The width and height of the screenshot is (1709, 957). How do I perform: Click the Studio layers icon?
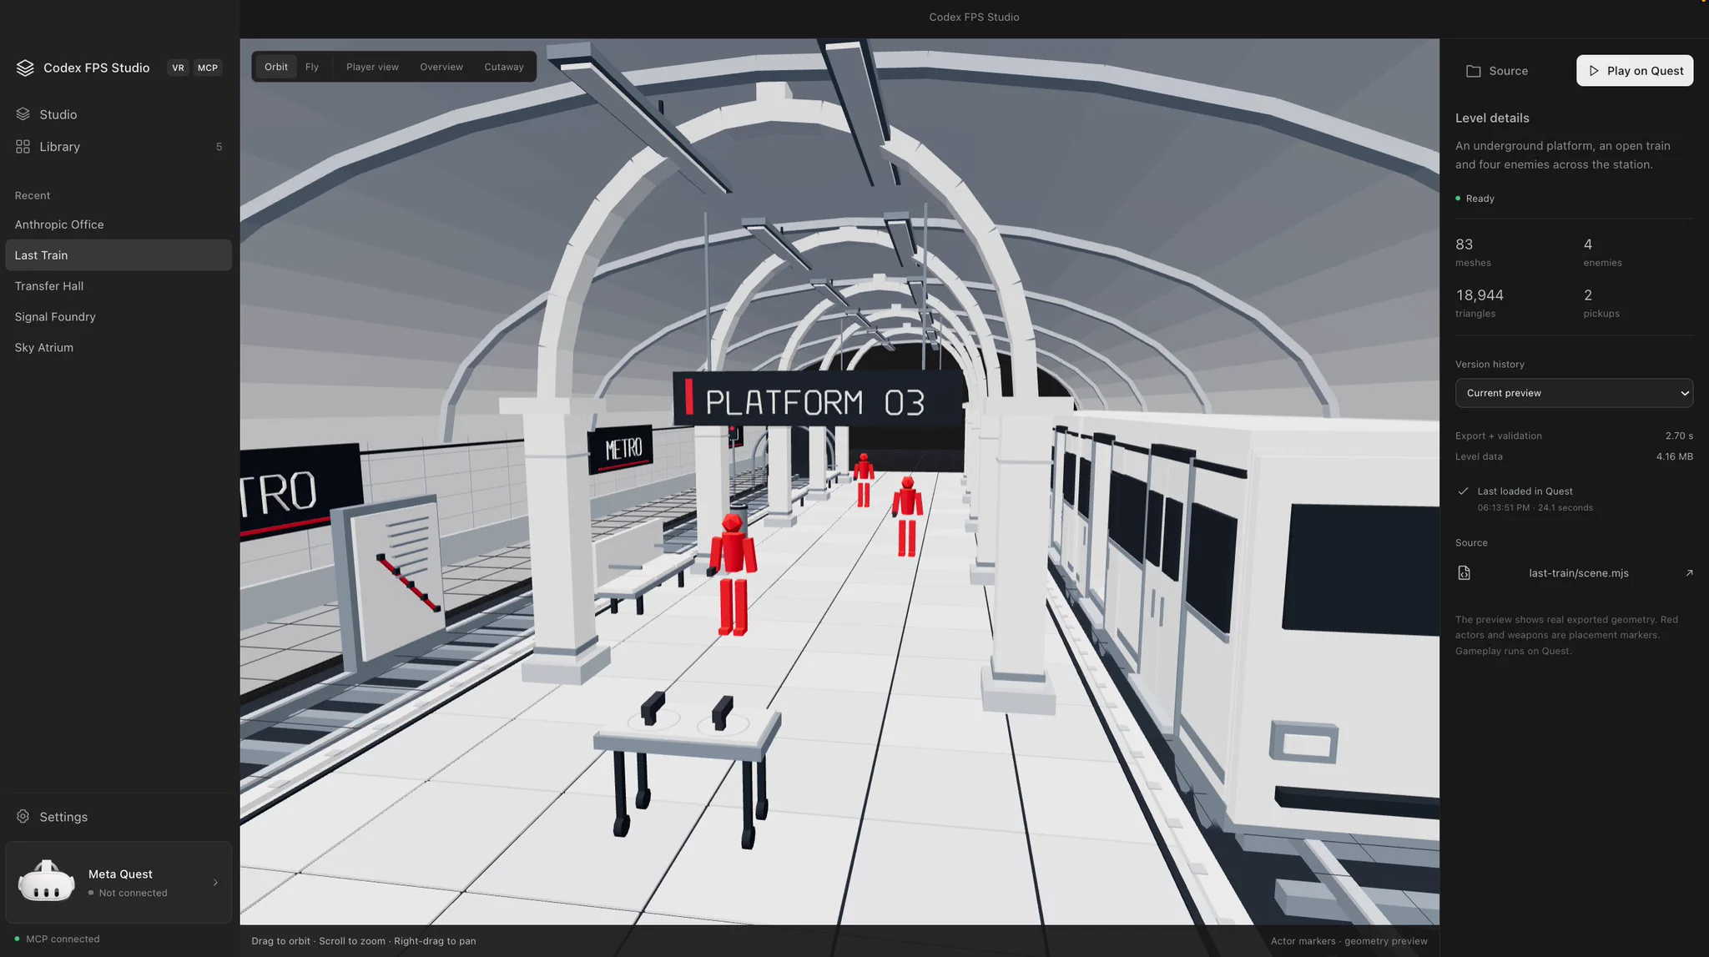[x=23, y=114]
